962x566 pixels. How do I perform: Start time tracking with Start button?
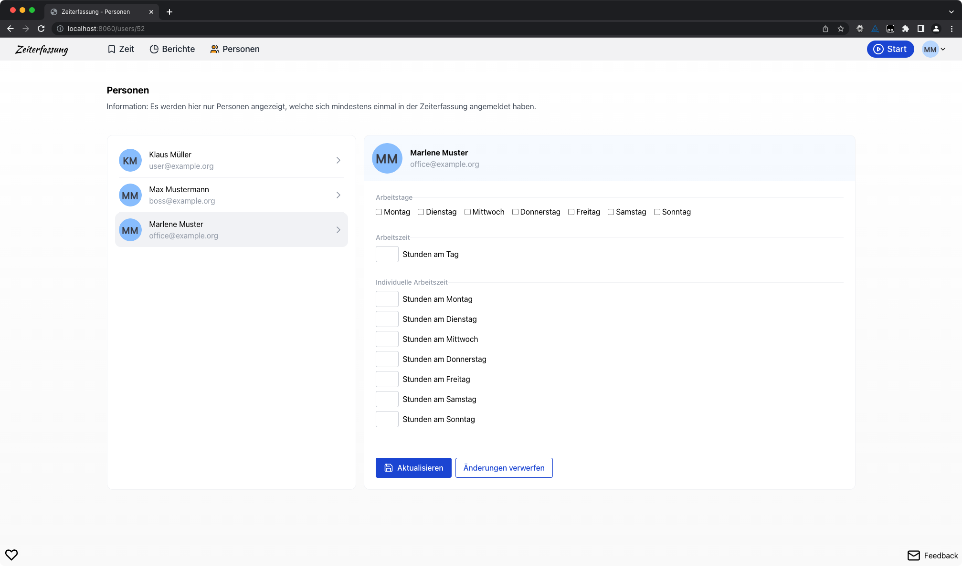click(x=890, y=49)
